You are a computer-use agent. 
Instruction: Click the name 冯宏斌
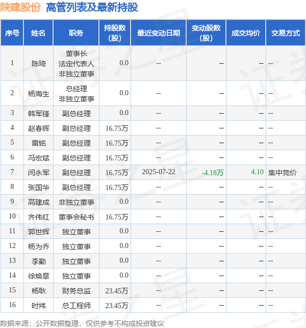tap(39, 158)
